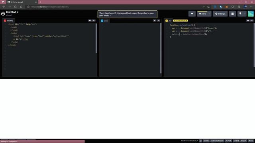The image size is (255, 143).
Task: Open the browser profile avatar
Action: [245, 7]
